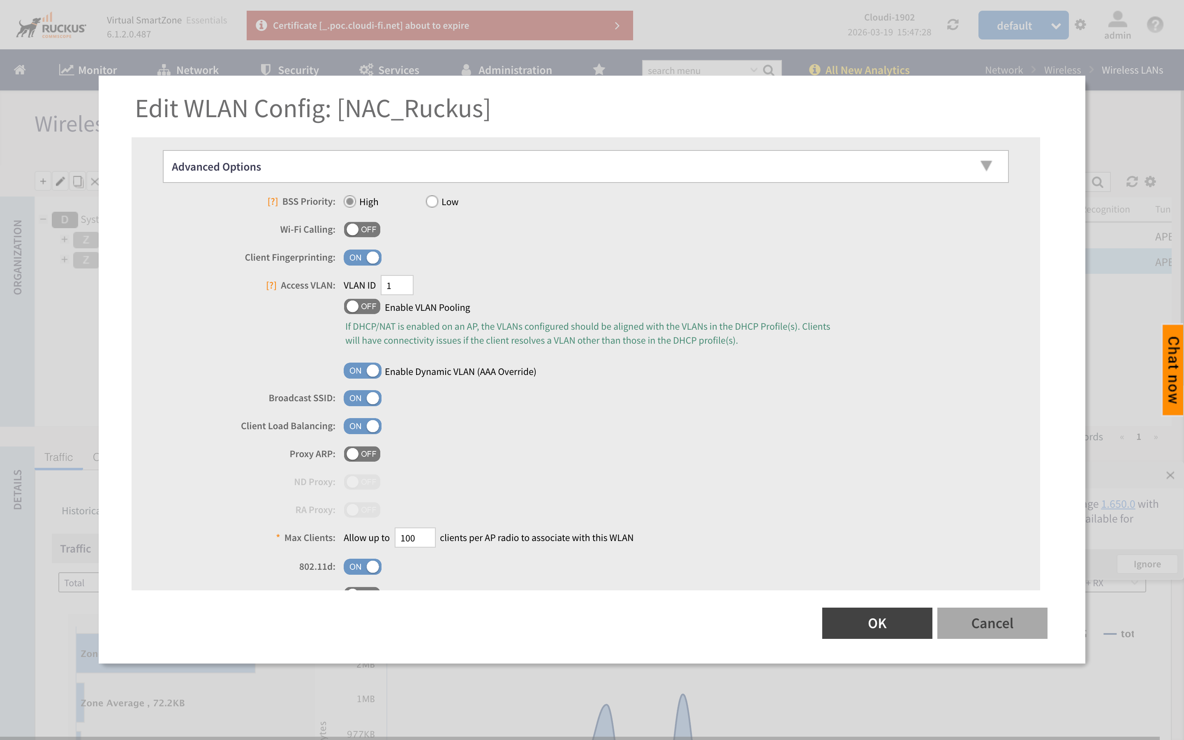Turn on Wi-Fi Calling toggle
This screenshot has width=1184, height=740.
tap(362, 229)
